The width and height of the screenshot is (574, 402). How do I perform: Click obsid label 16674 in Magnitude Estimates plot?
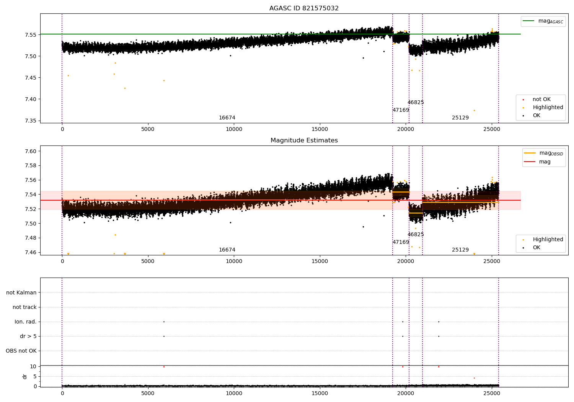(x=227, y=250)
